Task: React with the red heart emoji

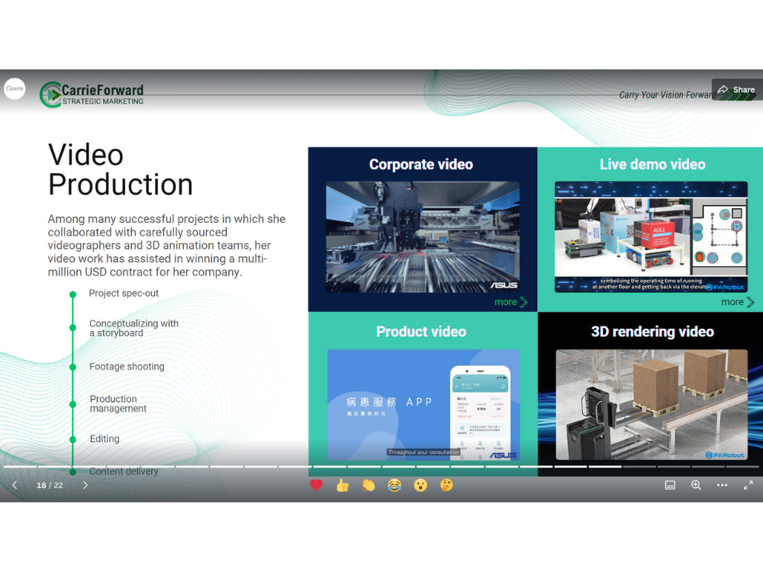Action: (317, 485)
